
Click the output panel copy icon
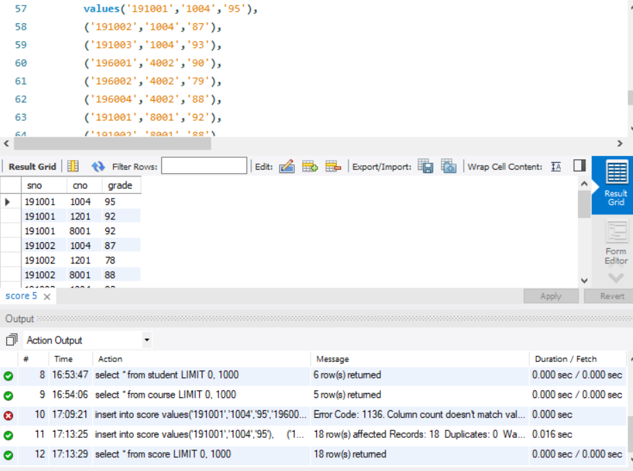12,339
